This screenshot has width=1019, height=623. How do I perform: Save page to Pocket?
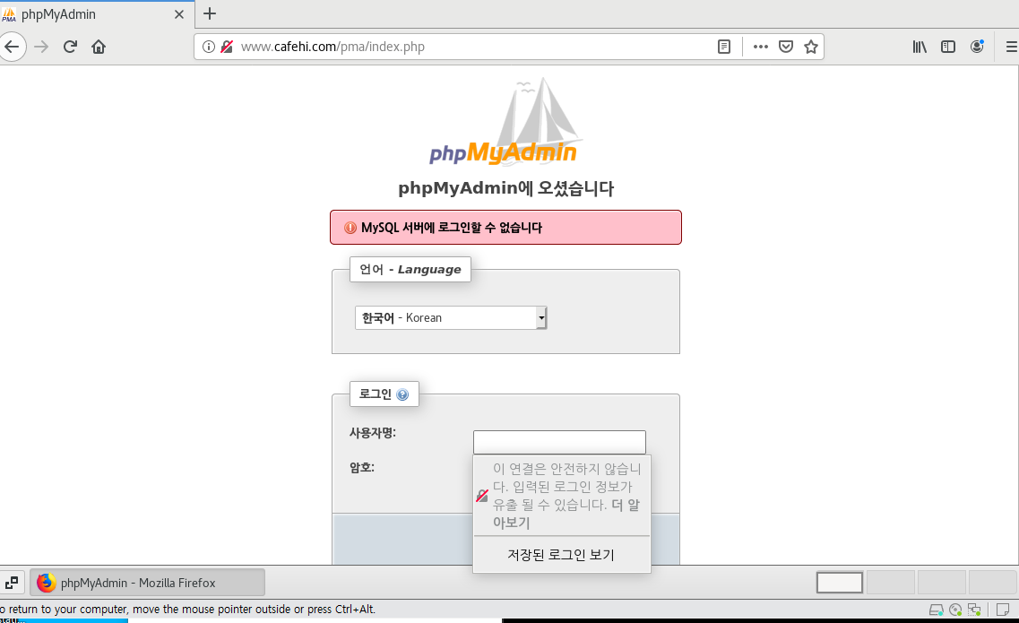(x=786, y=47)
